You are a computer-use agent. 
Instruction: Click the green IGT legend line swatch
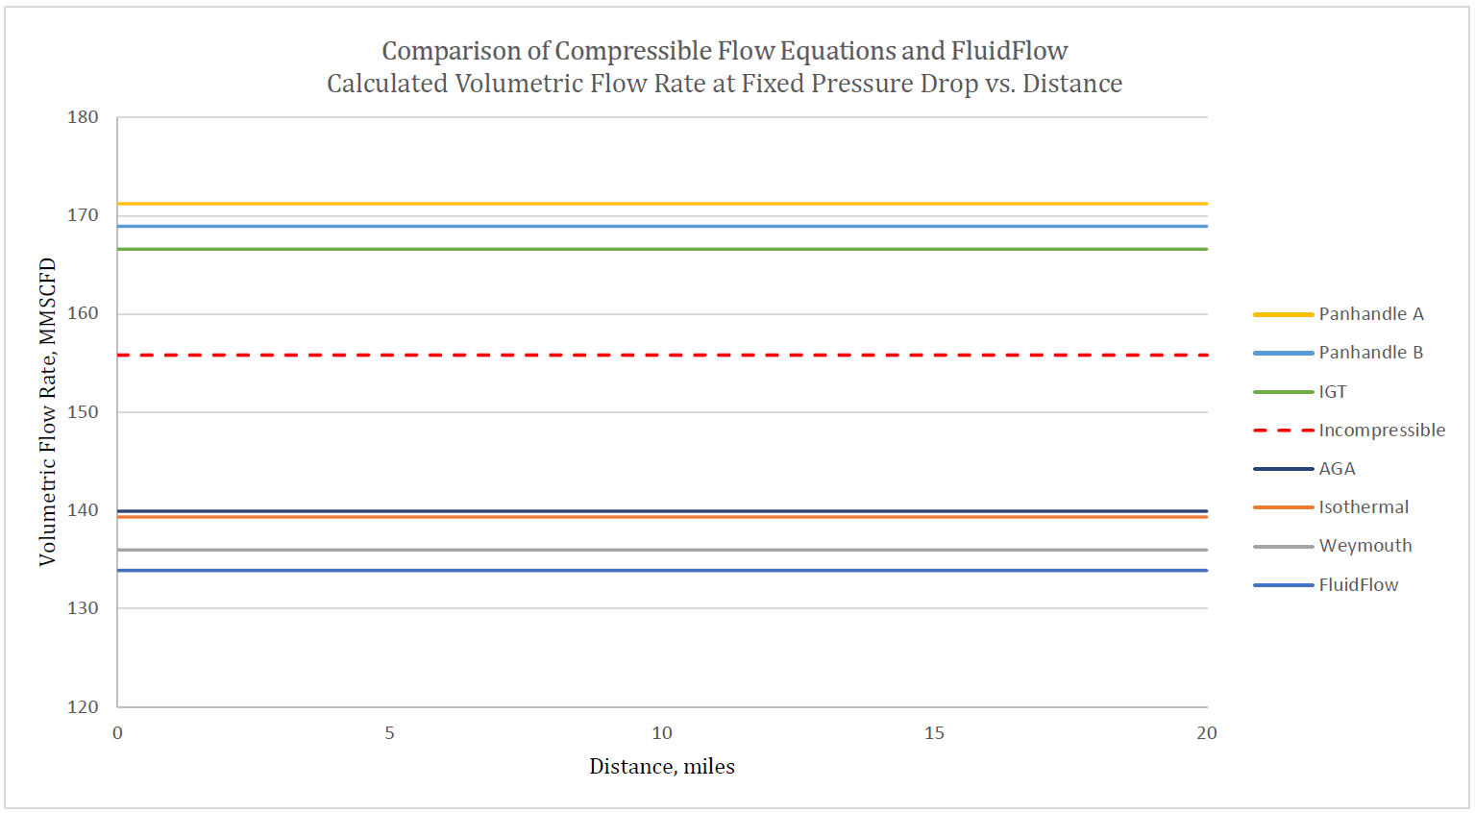(1283, 392)
